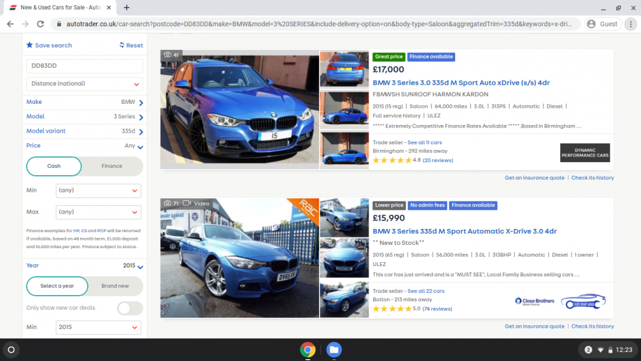Click the browser forward arrow

pos(26,24)
